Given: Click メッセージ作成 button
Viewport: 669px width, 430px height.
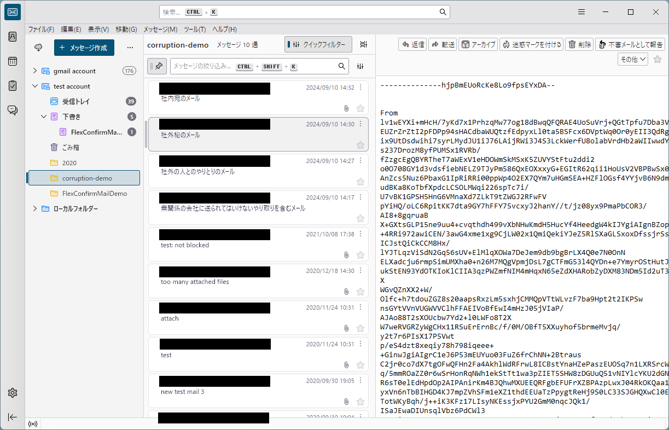Looking at the screenshot, I should click(84, 48).
